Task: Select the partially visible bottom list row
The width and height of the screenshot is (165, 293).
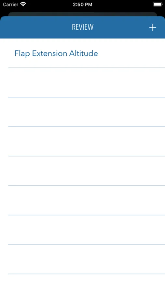Action: (x=82, y=284)
